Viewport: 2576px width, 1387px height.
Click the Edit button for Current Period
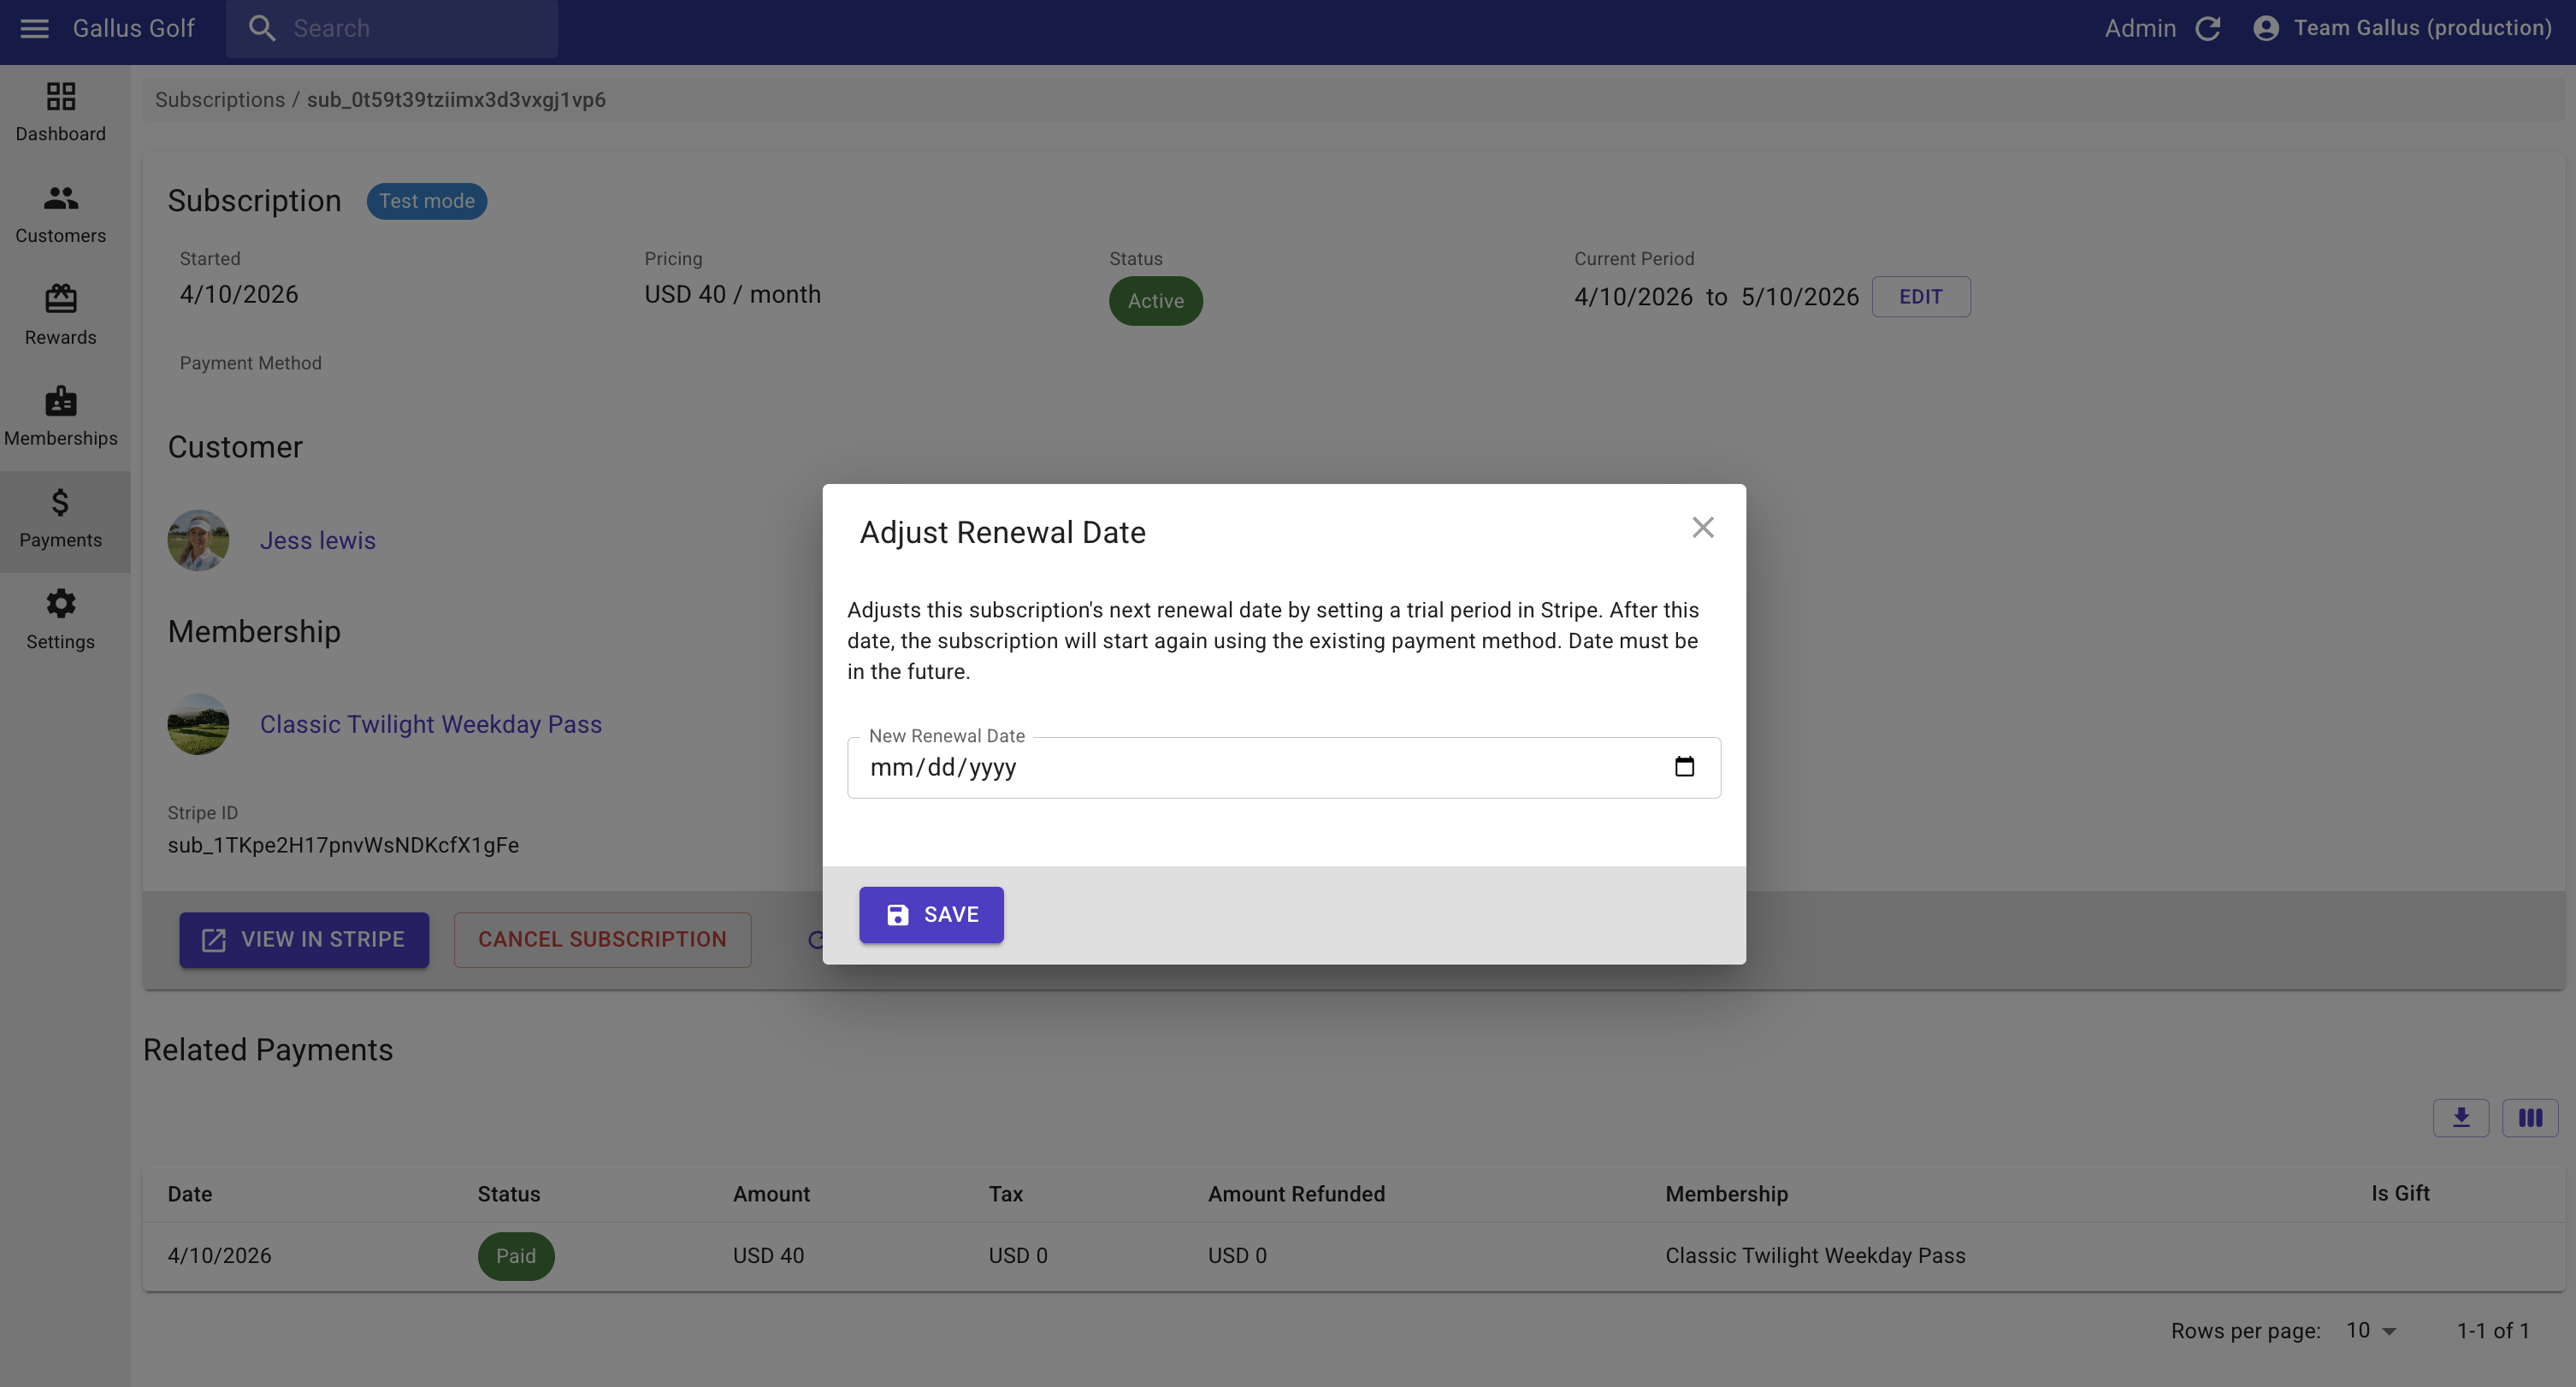coord(1920,297)
